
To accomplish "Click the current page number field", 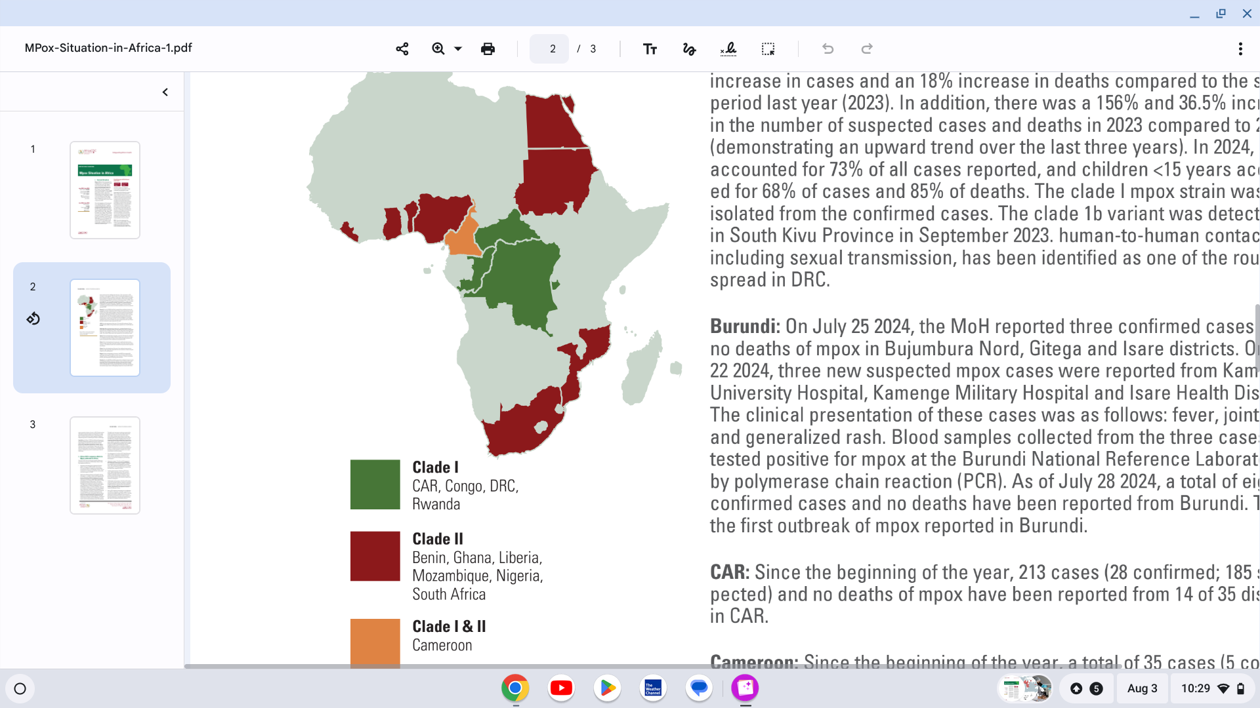I will click(550, 49).
